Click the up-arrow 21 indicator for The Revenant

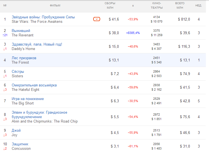(x=5, y=35)
